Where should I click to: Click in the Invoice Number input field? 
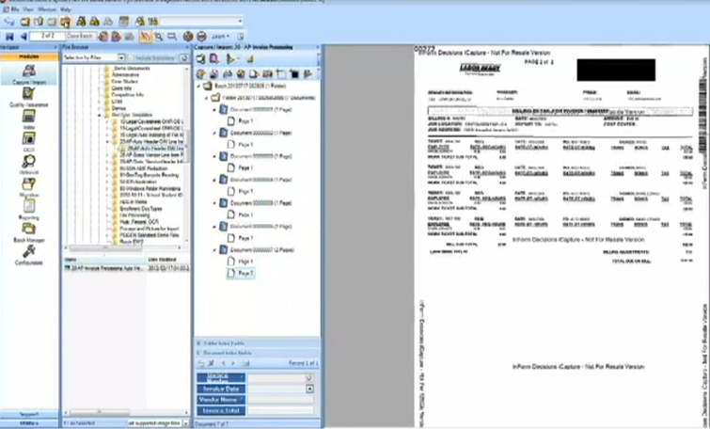[x=277, y=378]
